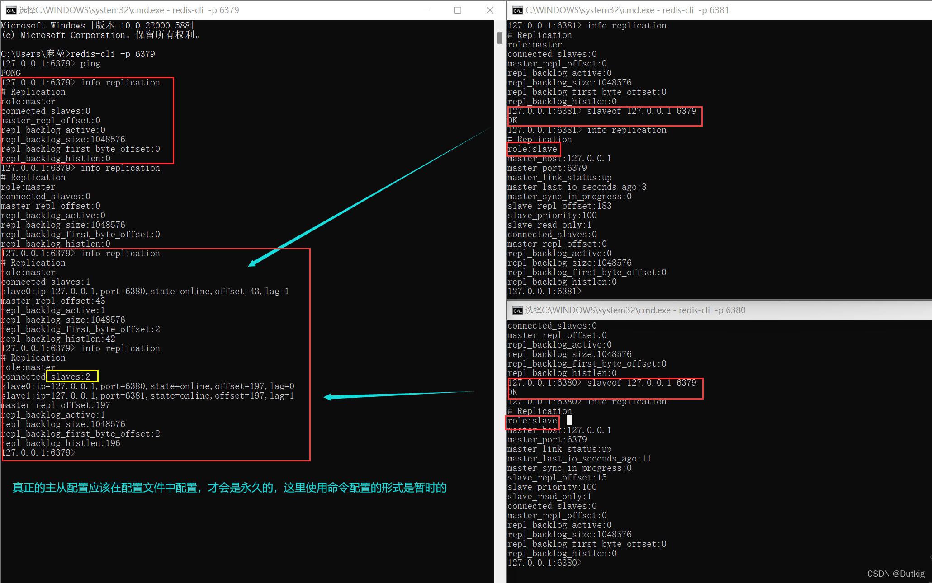Click 'slave_priority:100' in 6381 window
Image resolution: width=932 pixels, height=583 pixels.
552,216
